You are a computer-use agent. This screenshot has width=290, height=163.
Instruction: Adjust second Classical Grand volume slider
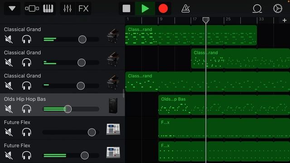(x=82, y=62)
